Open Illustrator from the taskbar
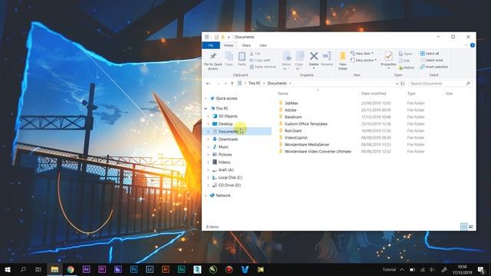This screenshot has width=491, height=276. click(x=166, y=269)
